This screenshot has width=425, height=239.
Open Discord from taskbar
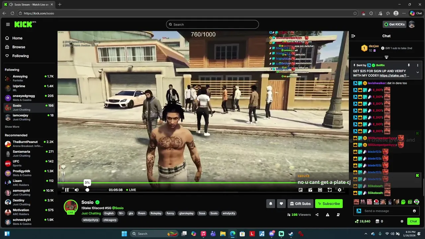click(x=272, y=234)
